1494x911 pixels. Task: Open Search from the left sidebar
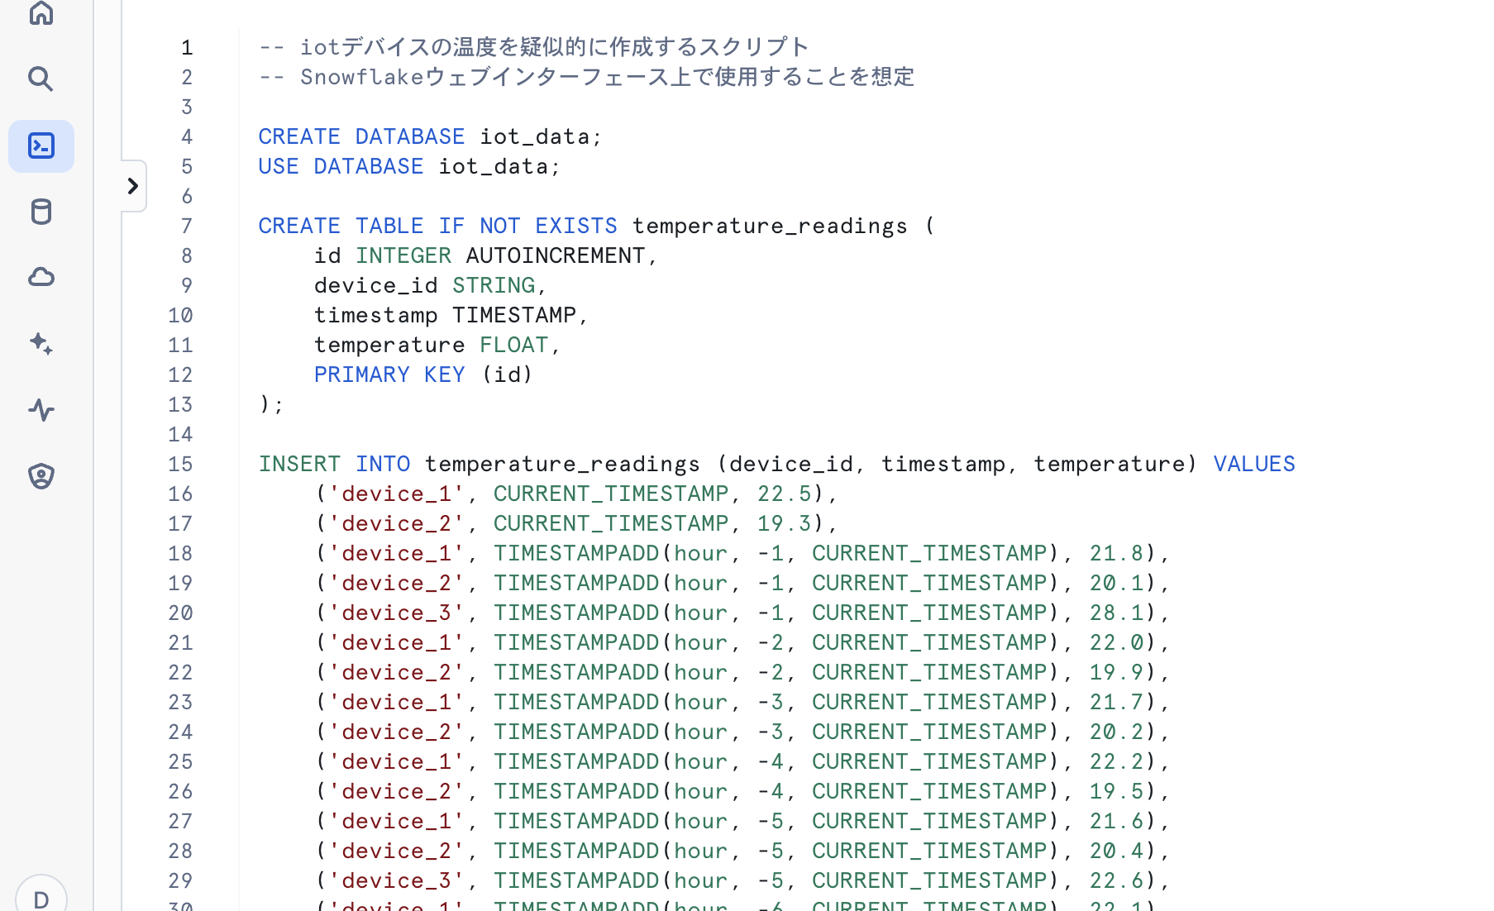pyautogui.click(x=41, y=79)
